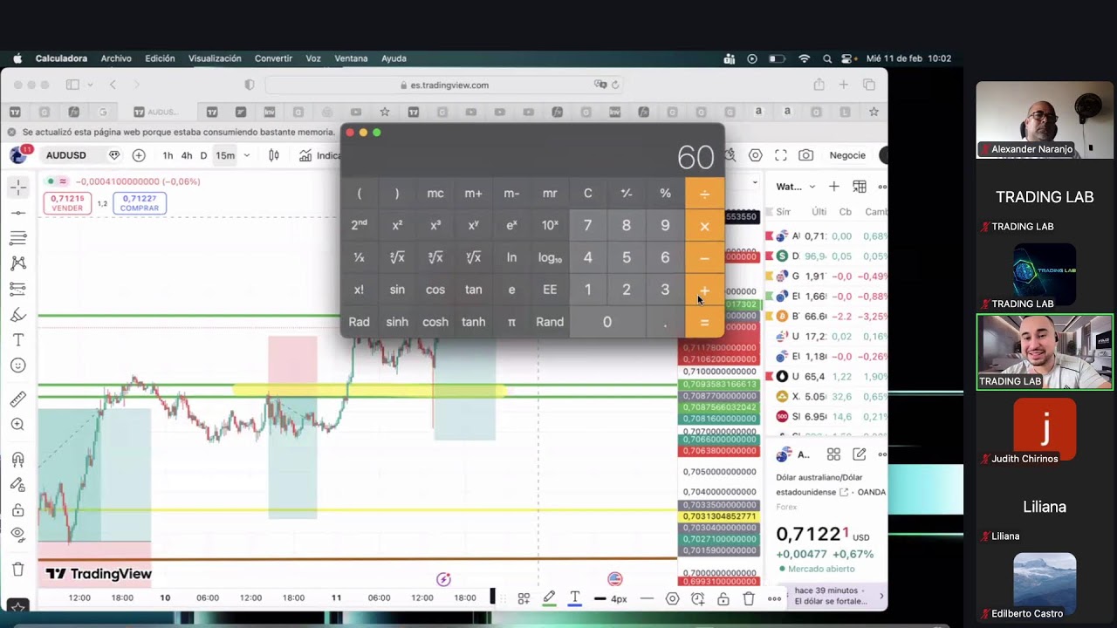Image resolution: width=1117 pixels, height=628 pixels.
Task: Open more options in floating drawing toolbar
Action: pyautogui.click(x=774, y=598)
